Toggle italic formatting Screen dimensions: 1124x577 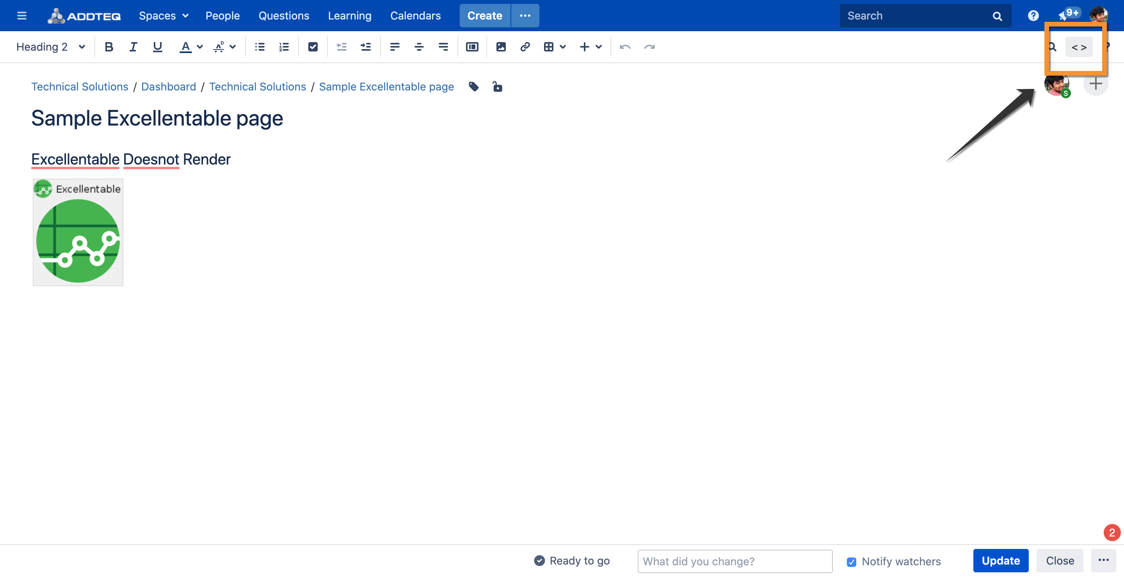pos(133,47)
